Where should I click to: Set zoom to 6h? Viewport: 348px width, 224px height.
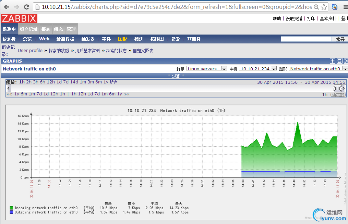[43, 82]
